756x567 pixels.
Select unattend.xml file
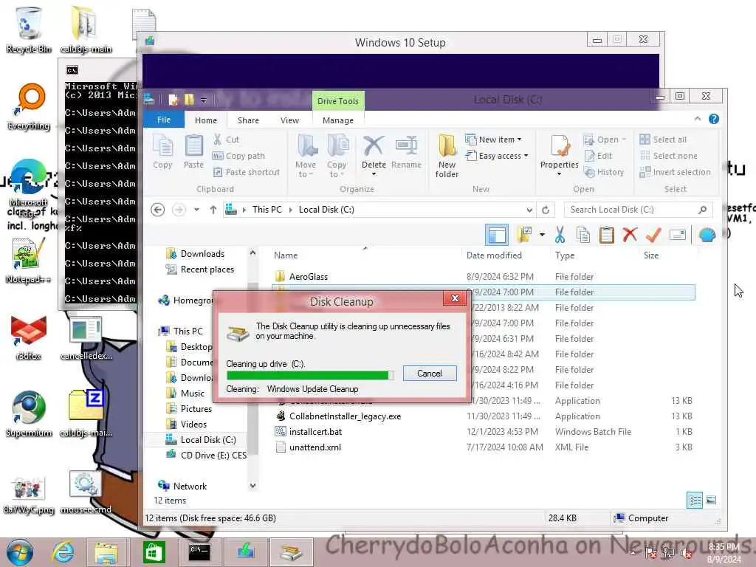[315, 447]
